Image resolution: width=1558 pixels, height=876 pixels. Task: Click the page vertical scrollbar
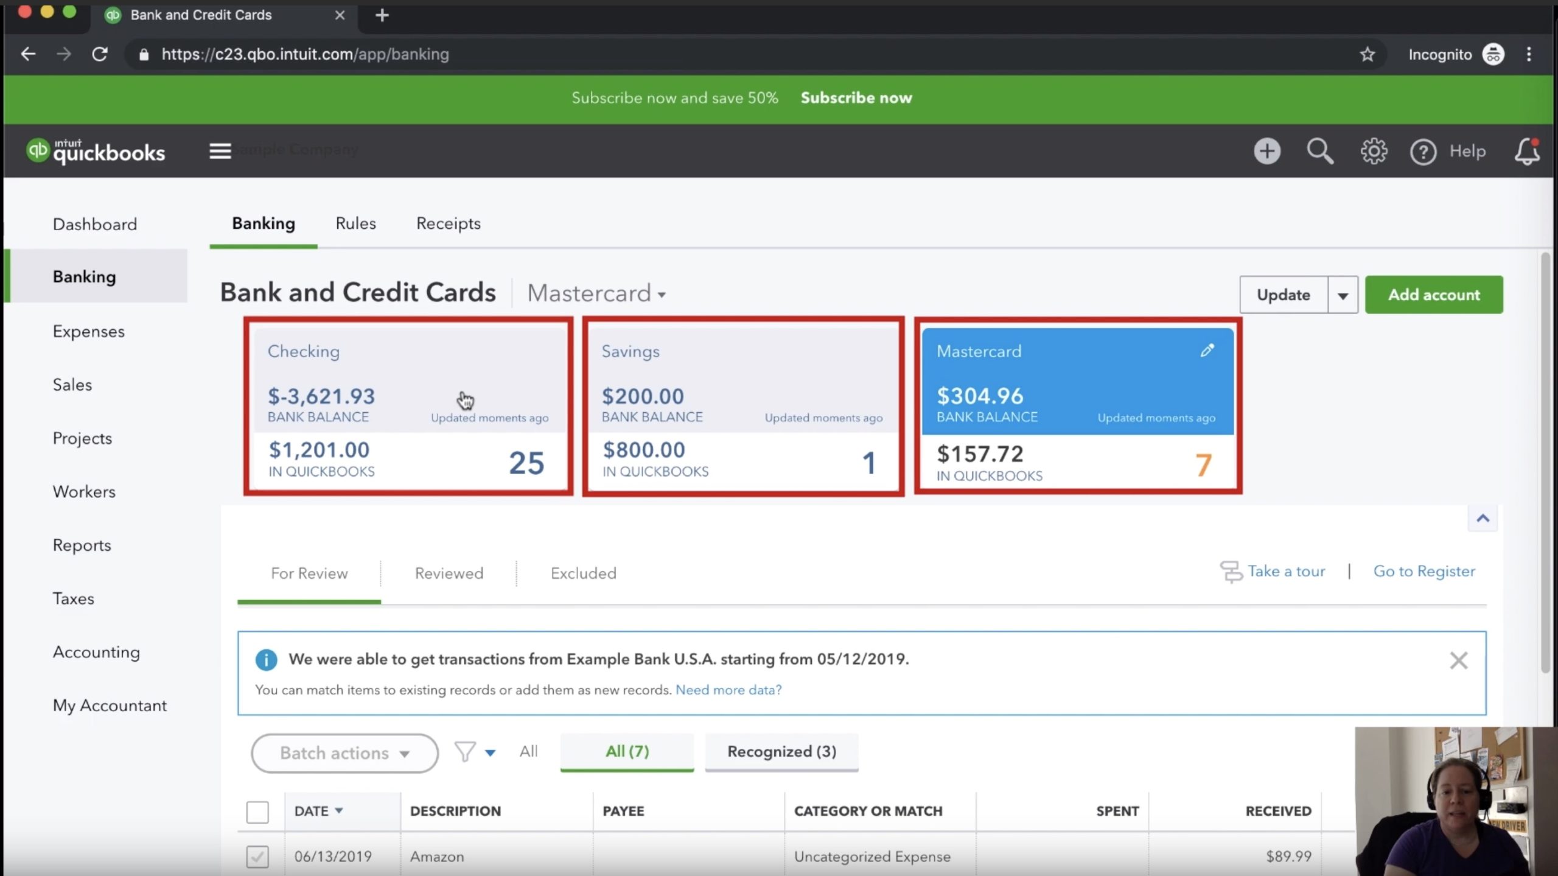(1545, 463)
